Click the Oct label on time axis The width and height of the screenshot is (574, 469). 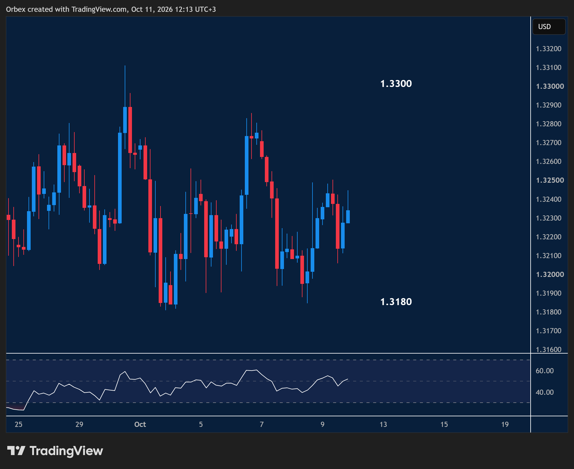[x=140, y=424]
